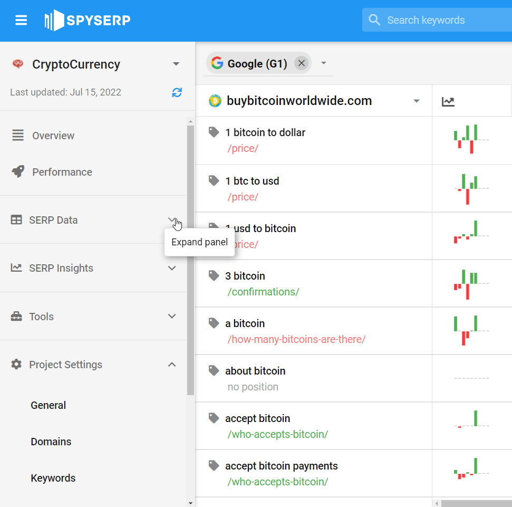This screenshot has width=512, height=507.
Task: Click the Tools toolbox icon
Action: point(16,316)
